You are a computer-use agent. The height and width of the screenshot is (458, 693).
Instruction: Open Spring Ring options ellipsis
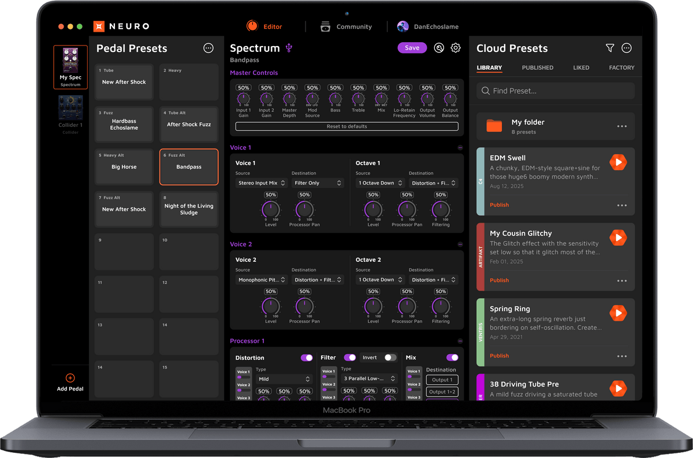click(x=622, y=356)
